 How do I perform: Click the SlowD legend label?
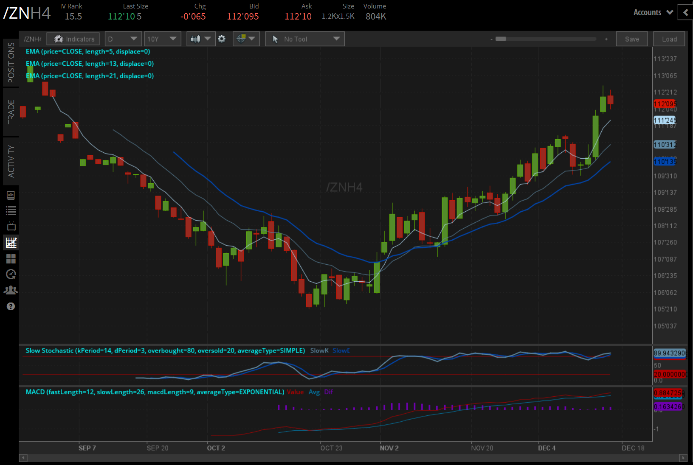[341, 350]
